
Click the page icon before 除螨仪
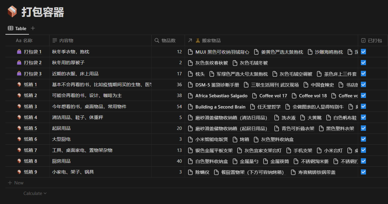point(190,172)
